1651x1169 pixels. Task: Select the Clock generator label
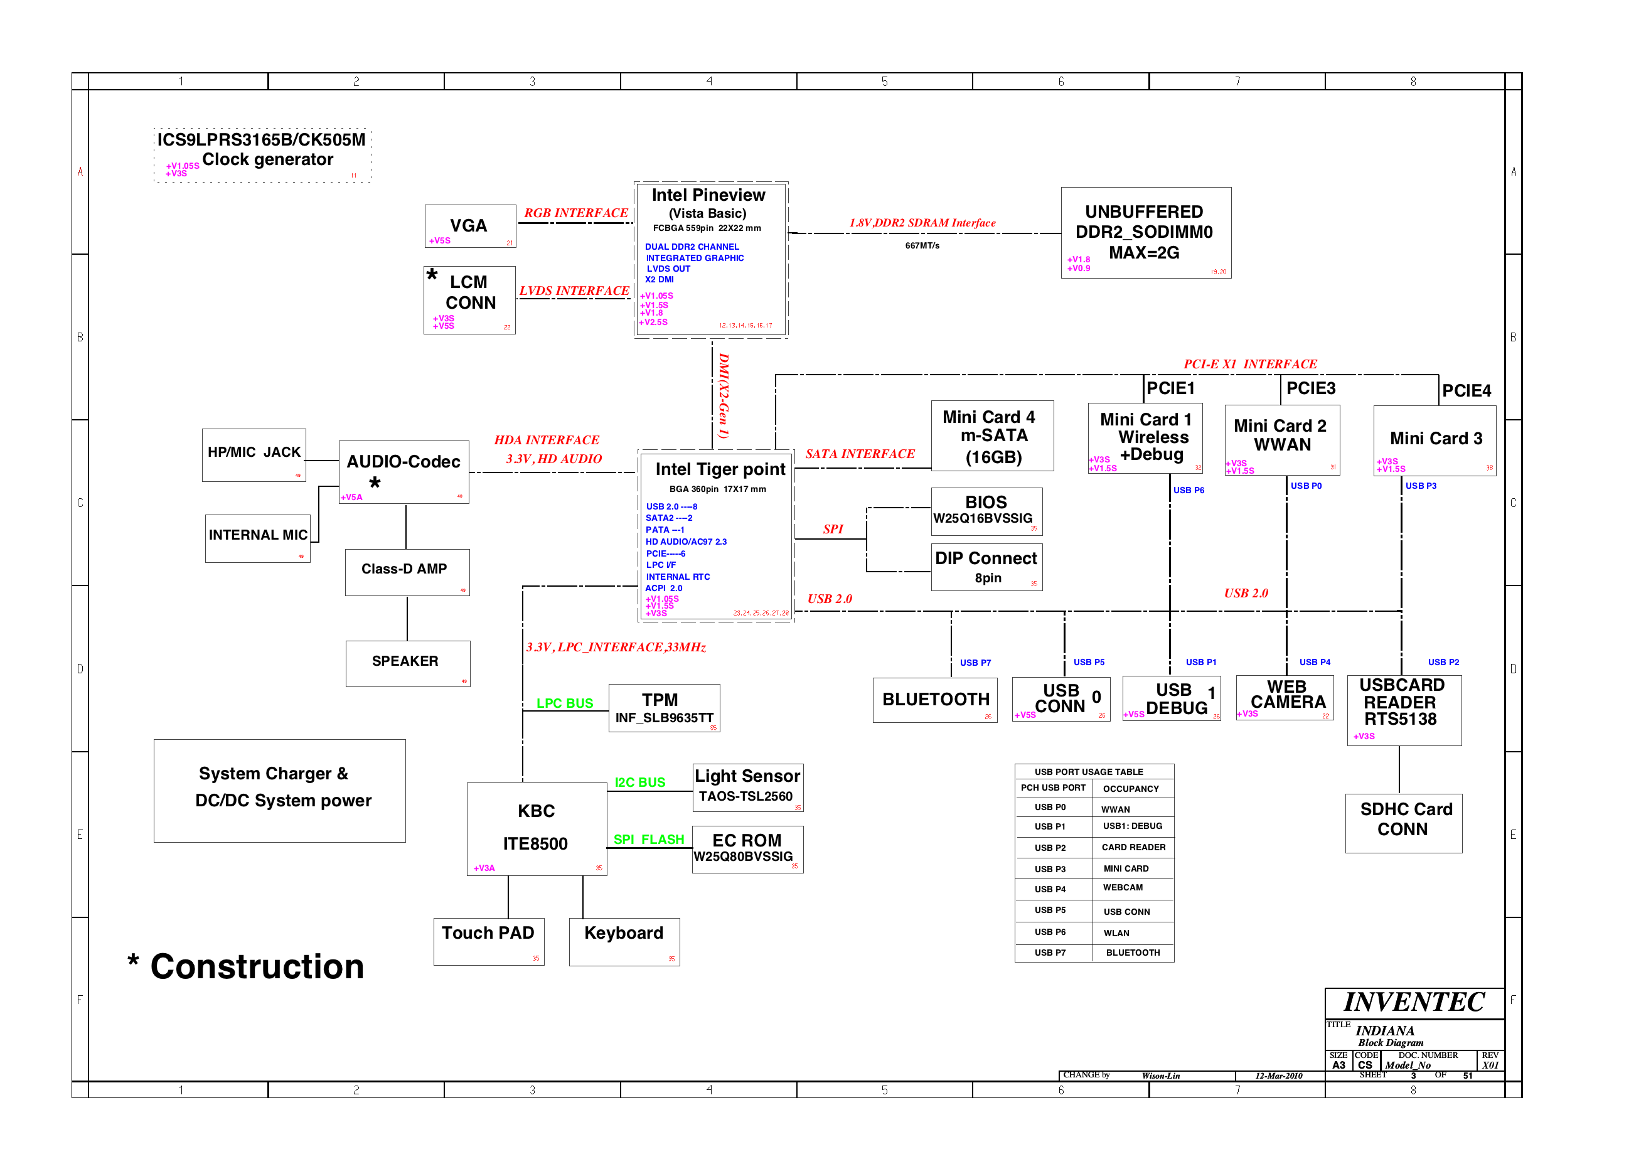[267, 159]
